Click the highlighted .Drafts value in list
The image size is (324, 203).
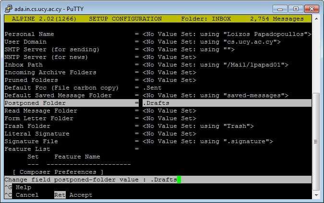click(x=156, y=103)
